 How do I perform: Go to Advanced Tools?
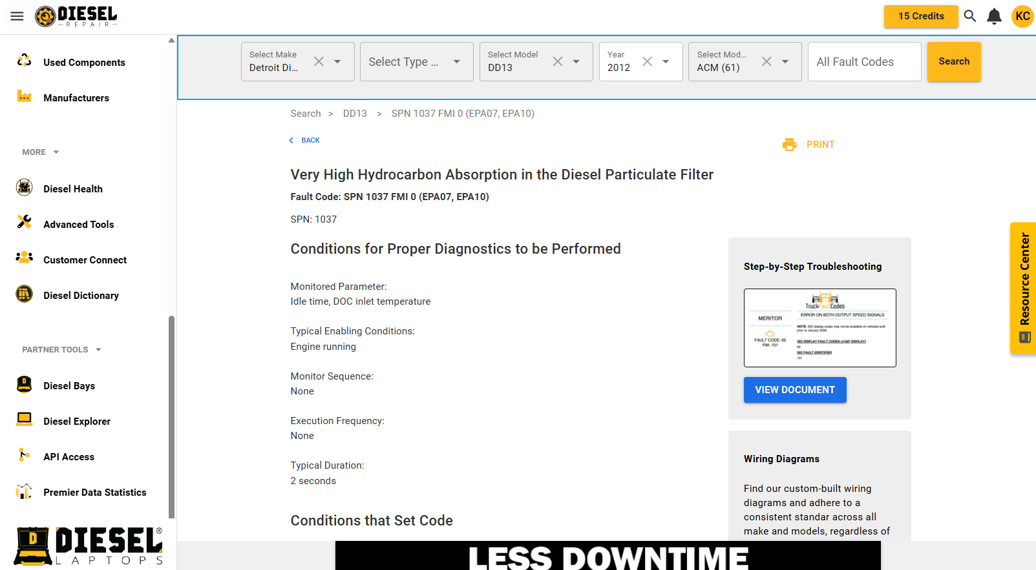click(79, 225)
